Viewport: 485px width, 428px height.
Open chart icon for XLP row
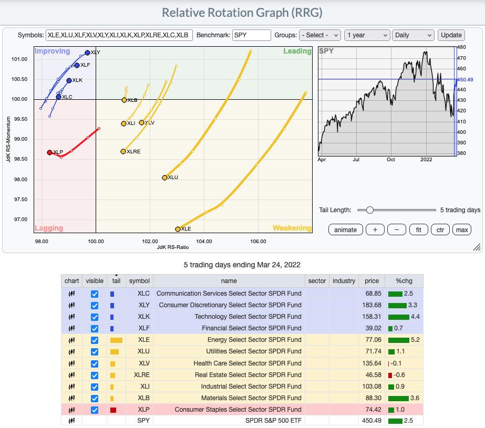pyautogui.click(x=72, y=410)
